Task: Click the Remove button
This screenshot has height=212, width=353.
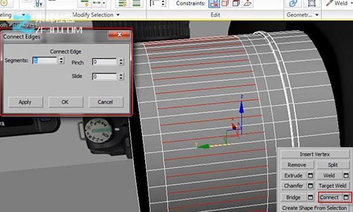Action: [297, 165]
